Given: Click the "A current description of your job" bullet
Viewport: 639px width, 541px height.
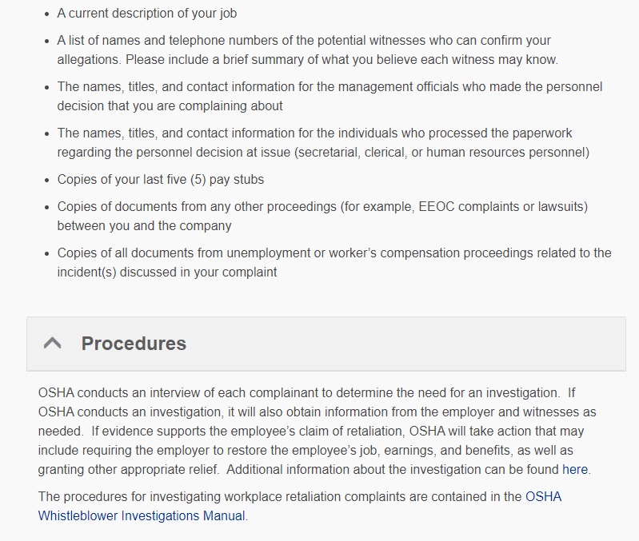Looking at the screenshot, I should click(147, 14).
